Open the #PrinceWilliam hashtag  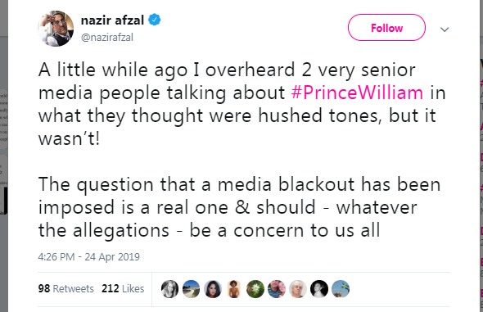pyautogui.click(x=357, y=93)
